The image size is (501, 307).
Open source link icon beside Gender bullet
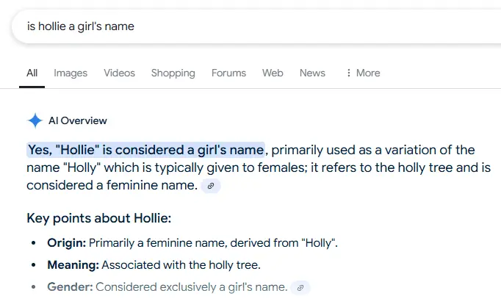[300, 287]
